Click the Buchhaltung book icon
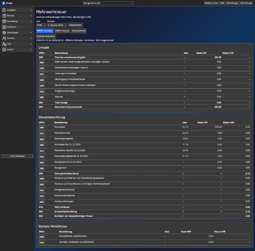The height and width of the screenshot is (251, 255). coord(4,21)
